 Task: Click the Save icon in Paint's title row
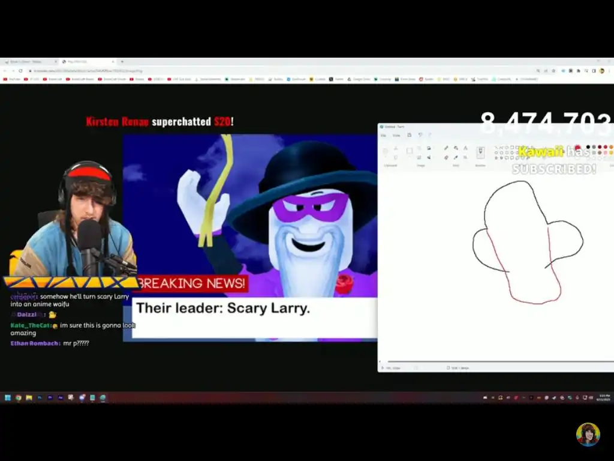(409, 135)
